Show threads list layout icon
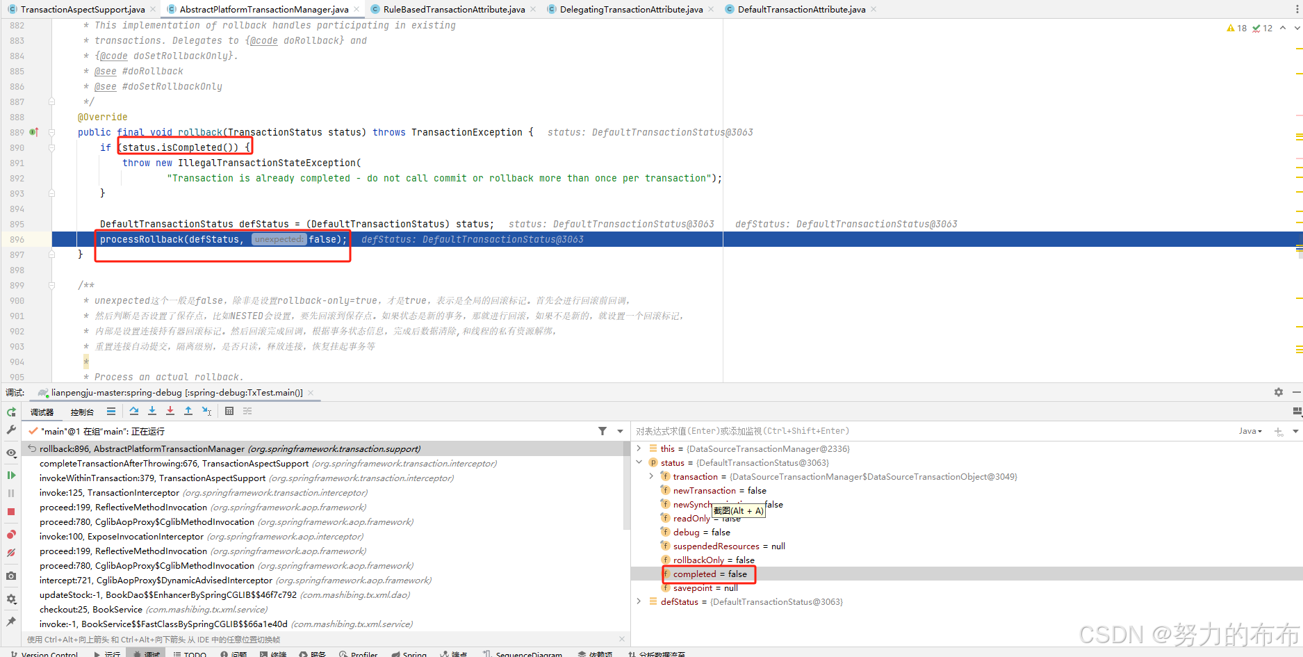This screenshot has width=1303, height=657. point(111,412)
